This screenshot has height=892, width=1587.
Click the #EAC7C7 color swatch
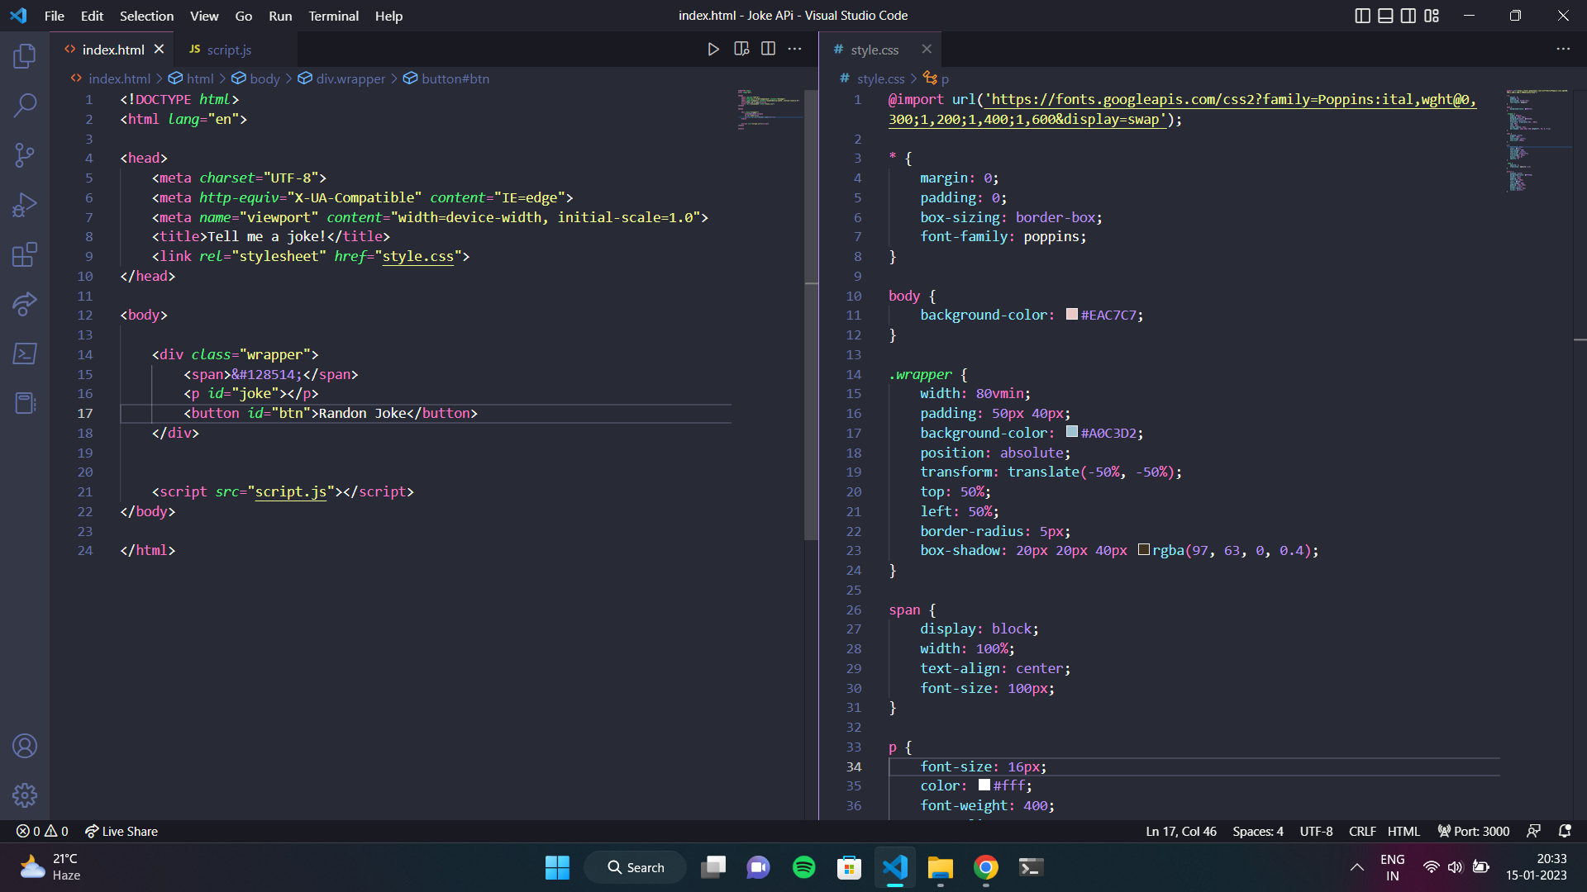tap(1072, 315)
